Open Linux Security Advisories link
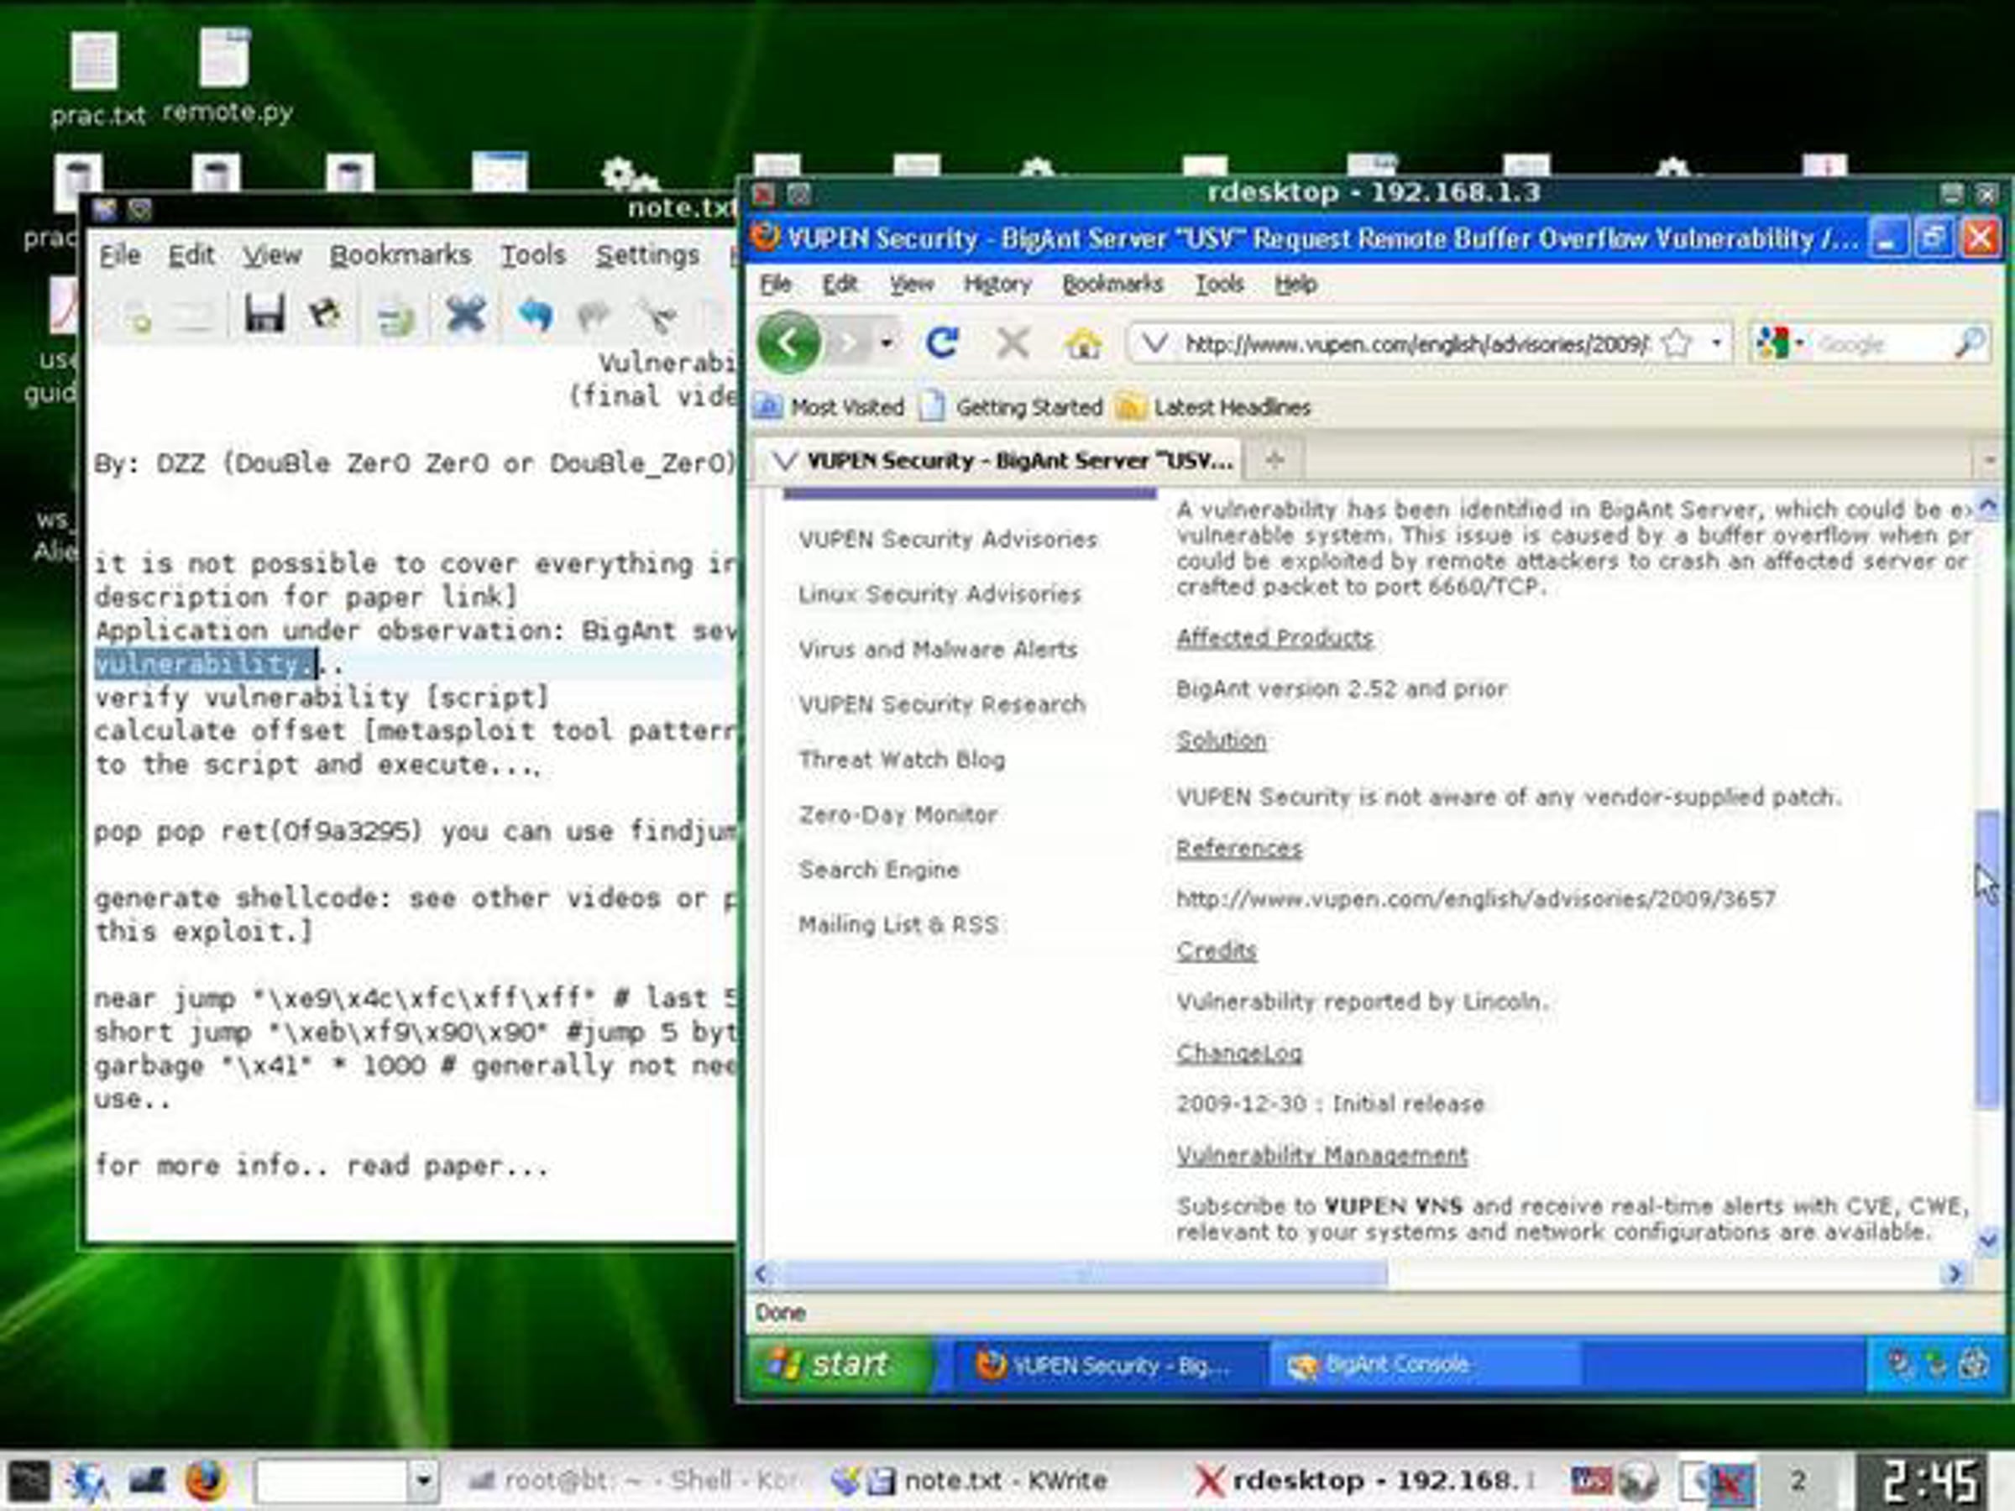 (x=939, y=593)
